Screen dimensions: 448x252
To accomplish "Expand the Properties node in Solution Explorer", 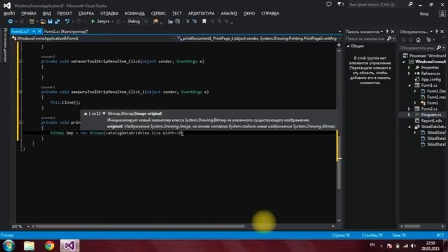I will tap(409, 68).
